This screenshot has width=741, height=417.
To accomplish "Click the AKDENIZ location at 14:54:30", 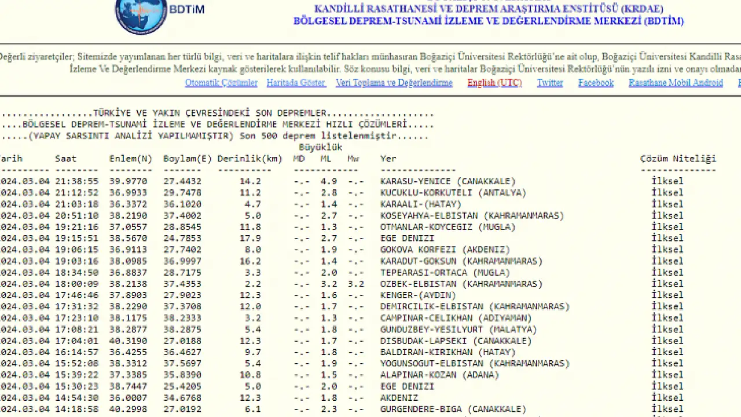I will point(399,398).
